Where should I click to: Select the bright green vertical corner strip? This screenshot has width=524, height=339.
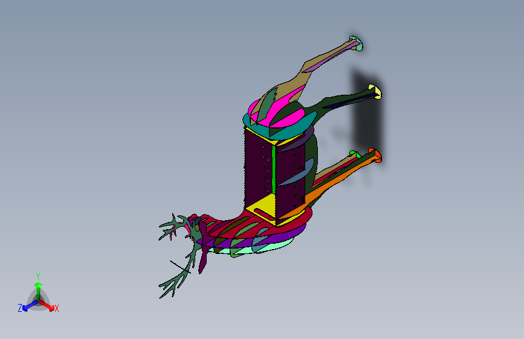click(274, 170)
